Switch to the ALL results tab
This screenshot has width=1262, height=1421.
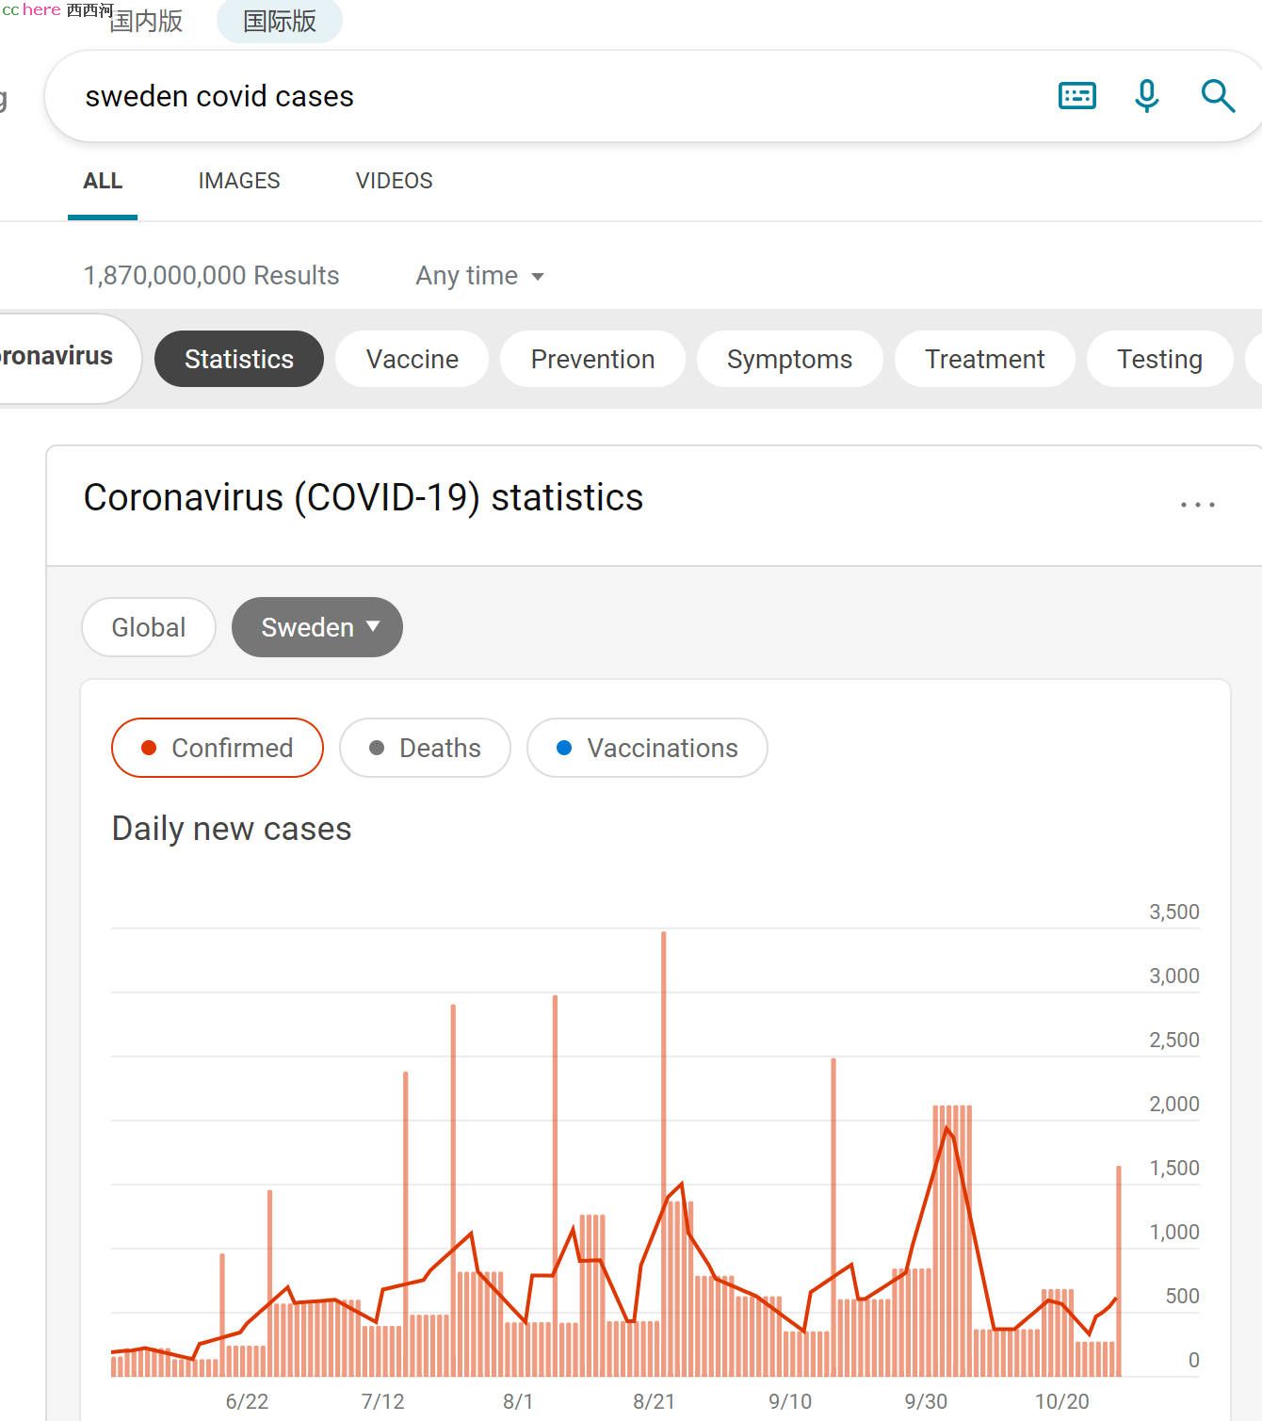[103, 181]
